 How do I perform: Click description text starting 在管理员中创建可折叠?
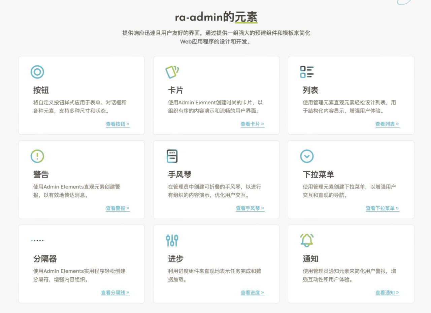click(x=214, y=191)
